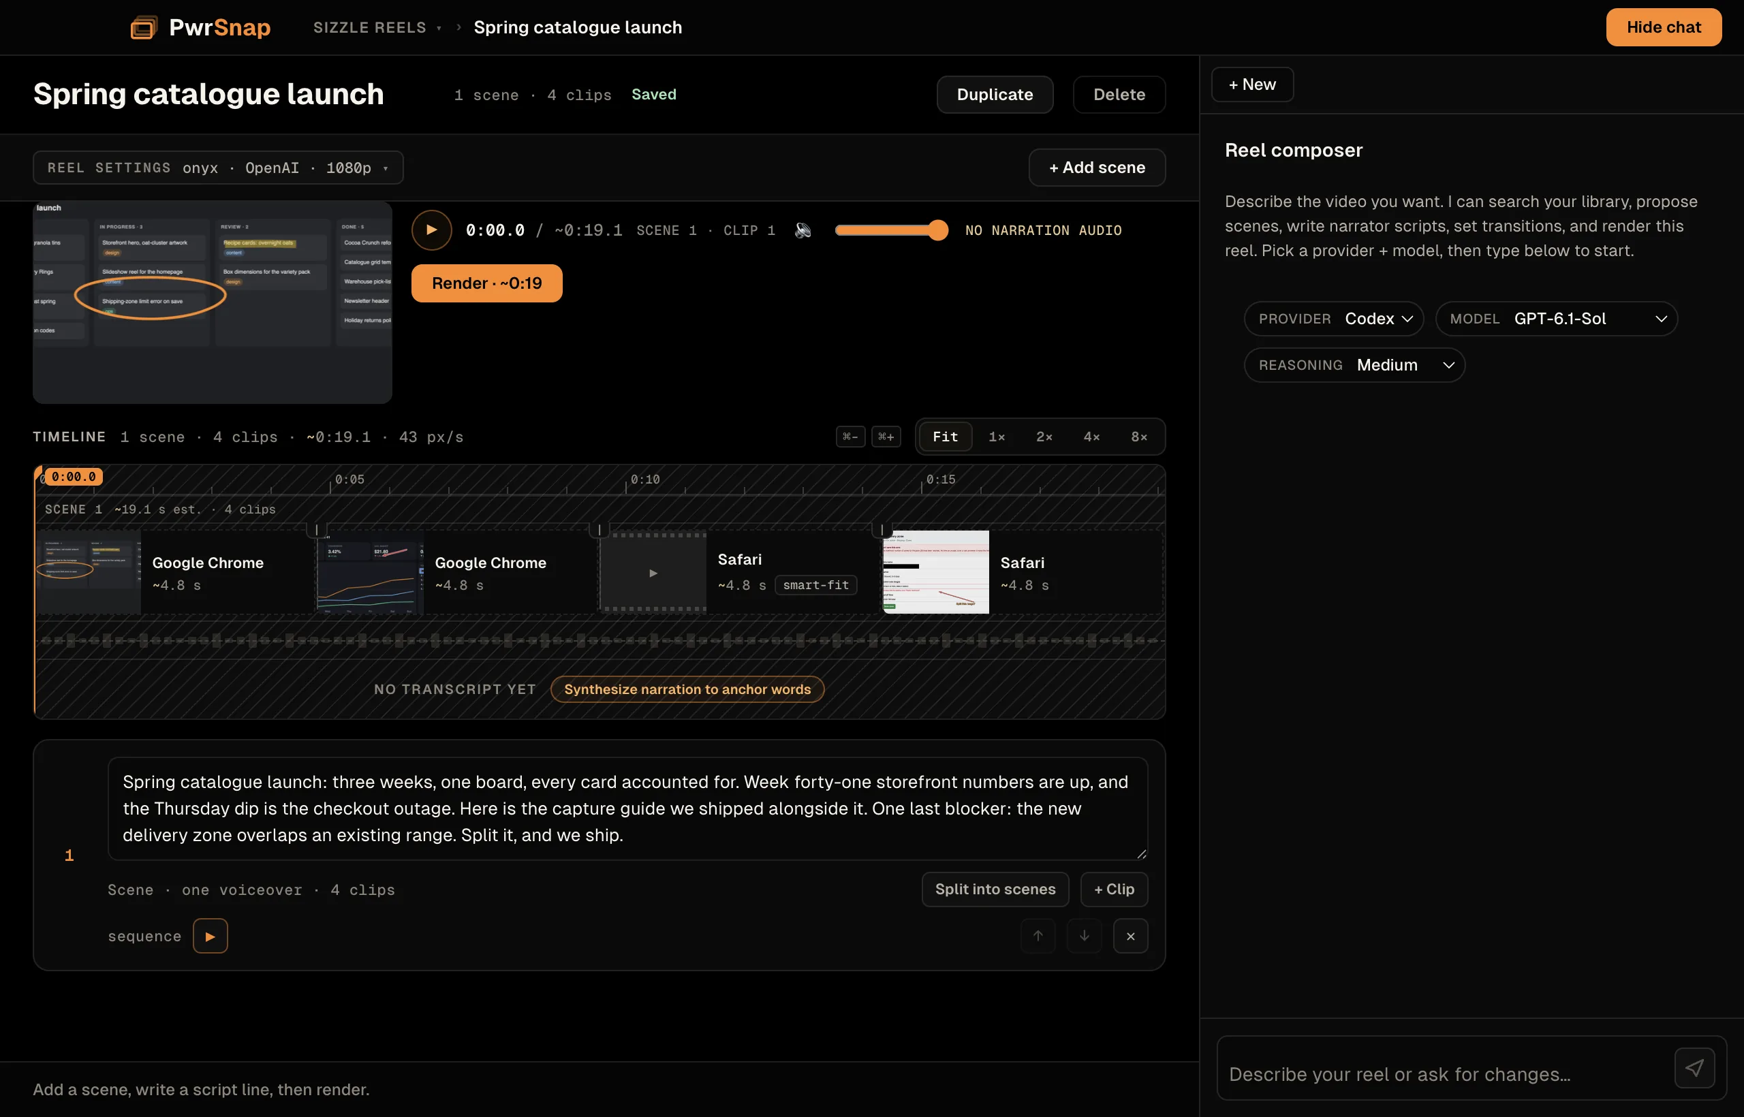Zoom out the timeline with ⌘− button

850,437
